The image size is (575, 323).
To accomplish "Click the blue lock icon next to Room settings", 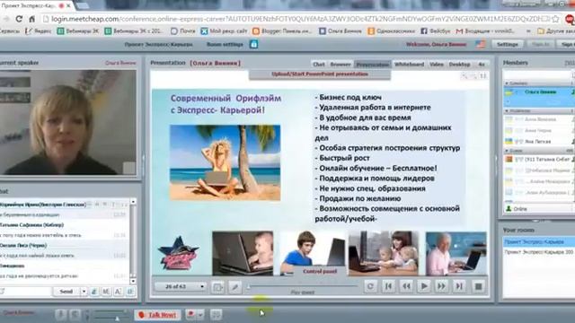I will (x=253, y=44).
